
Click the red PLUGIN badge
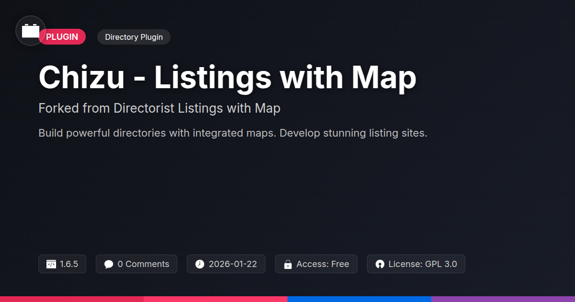62,37
